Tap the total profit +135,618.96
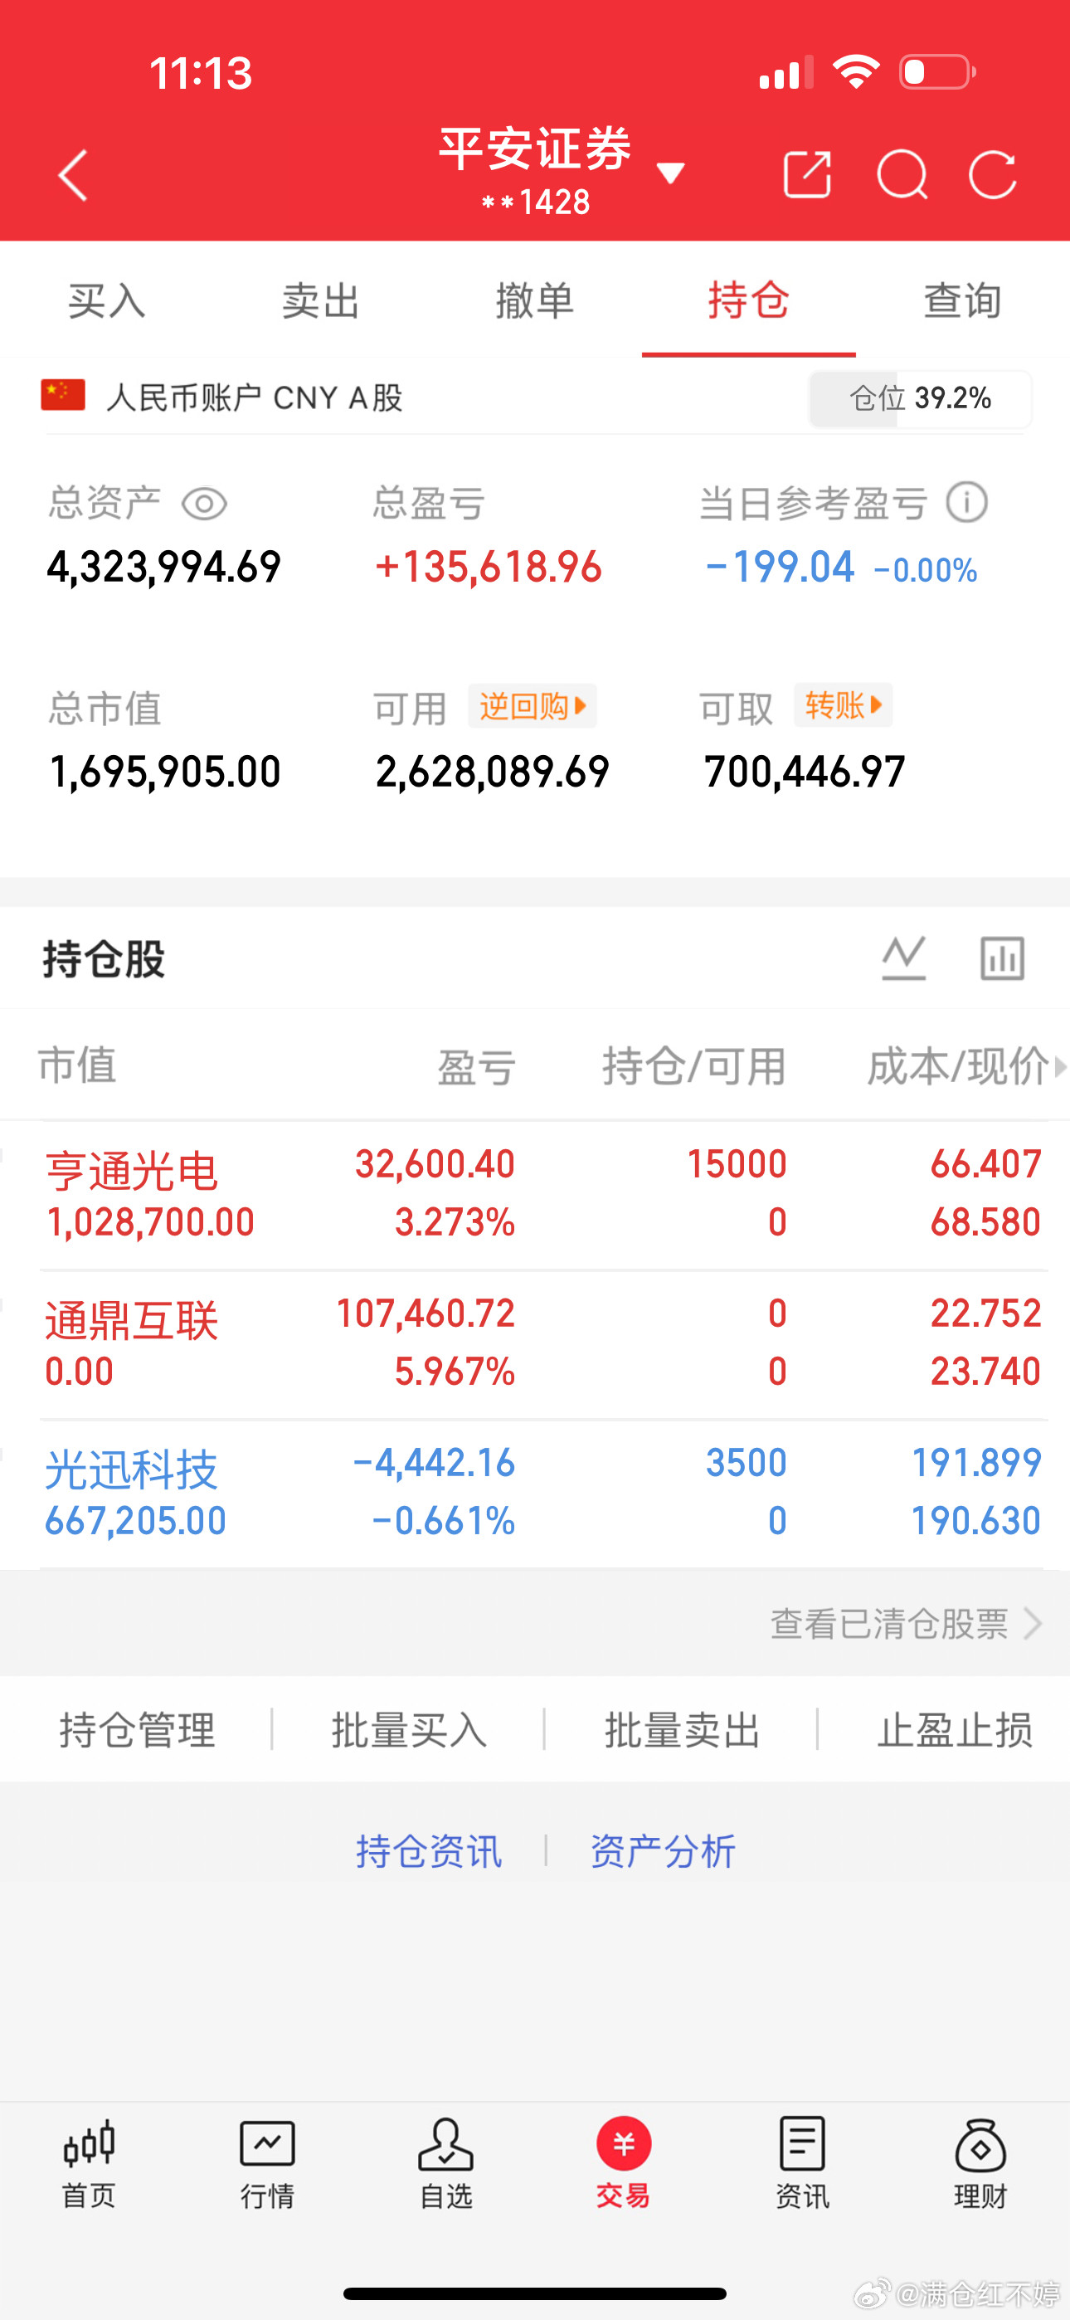Image resolution: width=1070 pixels, height=2320 pixels. coord(489,568)
